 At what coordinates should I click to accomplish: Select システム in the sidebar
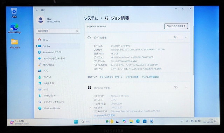(58, 46)
